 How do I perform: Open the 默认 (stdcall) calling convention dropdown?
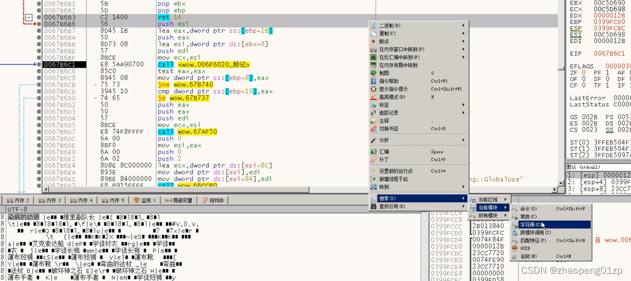click(x=599, y=167)
